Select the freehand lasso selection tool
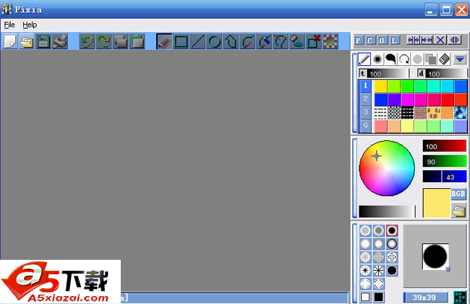This screenshot has height=304, width=470. 281,41
